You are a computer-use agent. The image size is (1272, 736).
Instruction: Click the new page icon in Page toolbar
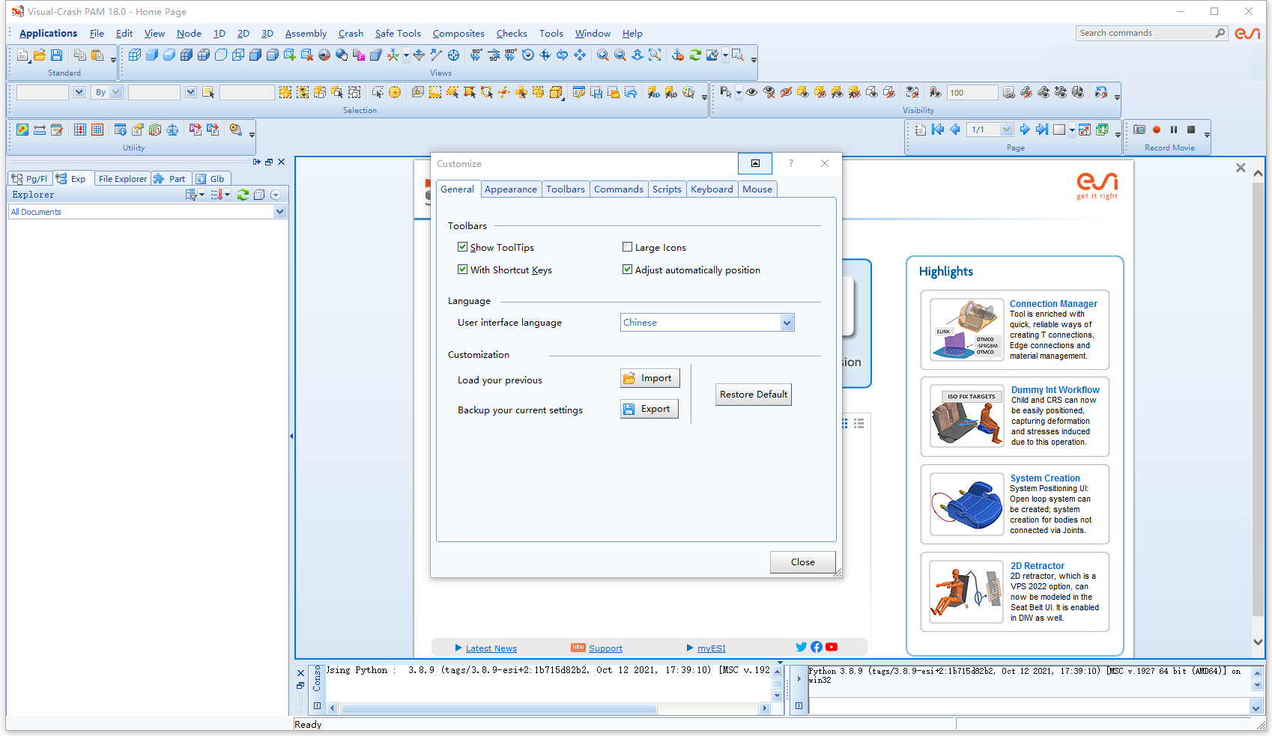point(921,130)
